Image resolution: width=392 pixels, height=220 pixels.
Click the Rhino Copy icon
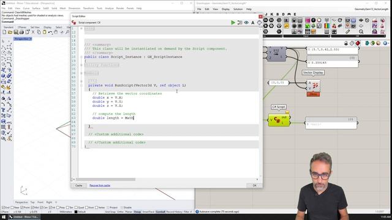click(39, 32)
